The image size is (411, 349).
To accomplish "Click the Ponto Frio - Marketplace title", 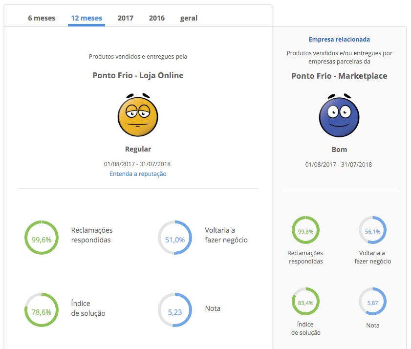I will click(339, 76).
